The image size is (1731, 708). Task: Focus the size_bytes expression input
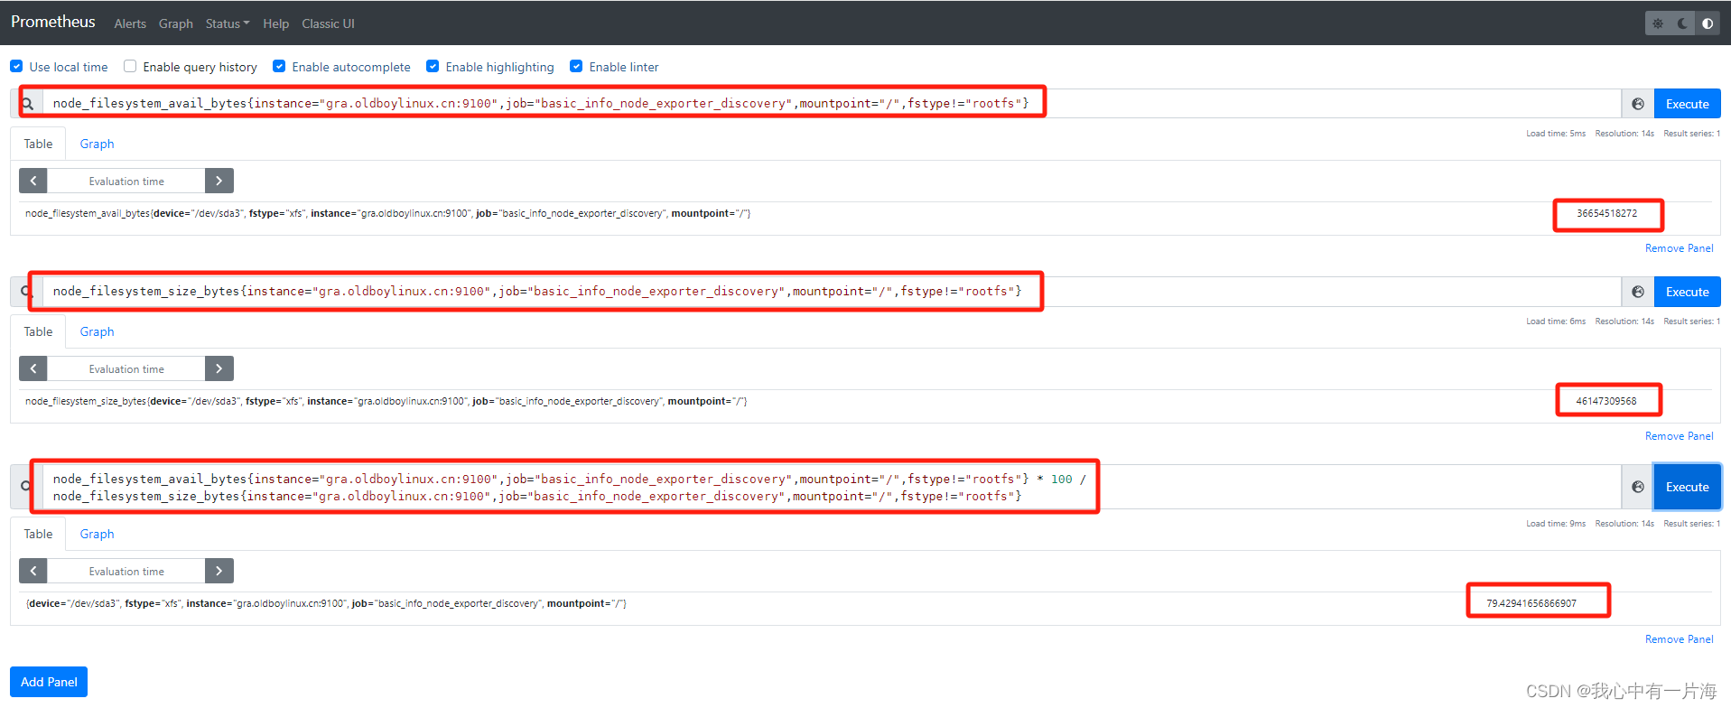831,292
